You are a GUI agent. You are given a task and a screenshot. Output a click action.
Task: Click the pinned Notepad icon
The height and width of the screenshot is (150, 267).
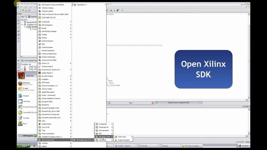20,96
